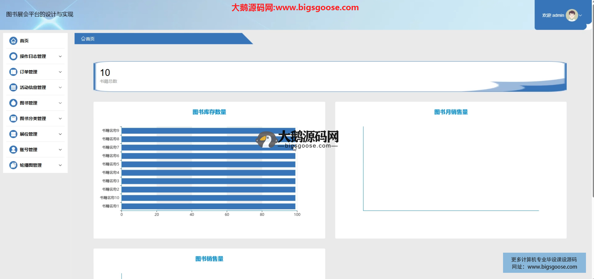594x279 pixels.
Task: Click the 轮播图管理 sidebar icon
Action: pos(13,165)
